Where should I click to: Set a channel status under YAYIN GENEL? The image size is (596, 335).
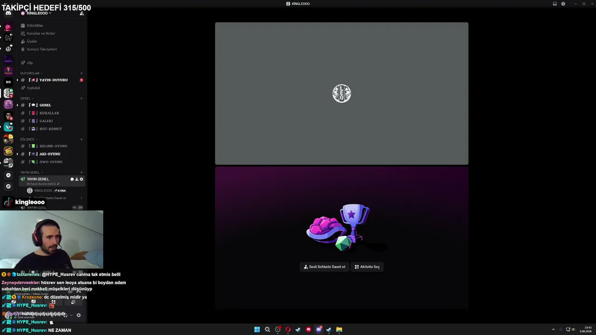(x=43, y=184)
